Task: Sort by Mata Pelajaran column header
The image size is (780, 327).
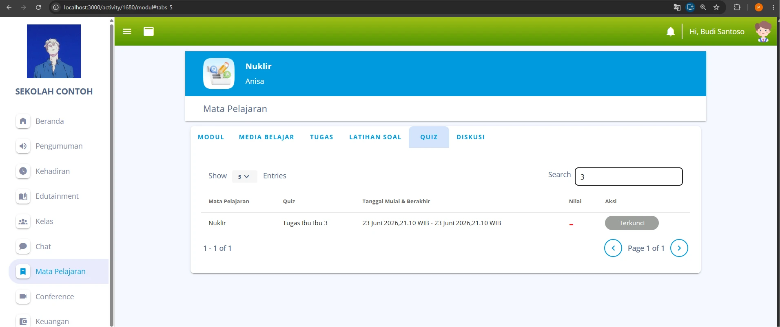Action: tap(229, 201)
